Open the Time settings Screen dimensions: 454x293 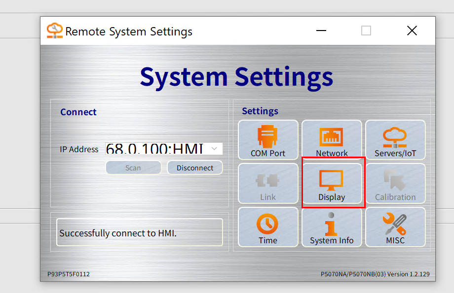(268, 227)
